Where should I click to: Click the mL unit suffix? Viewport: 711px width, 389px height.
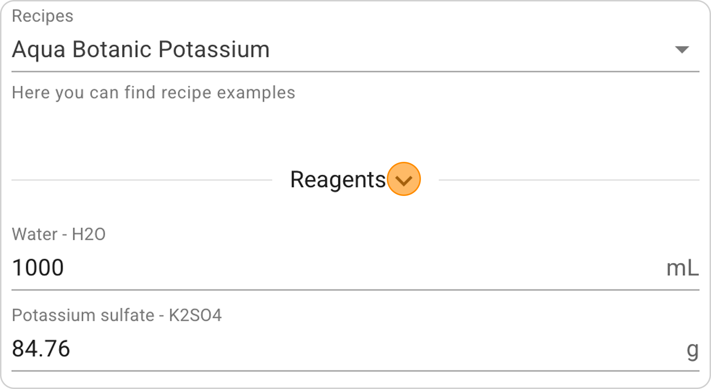tap(682, 268)
